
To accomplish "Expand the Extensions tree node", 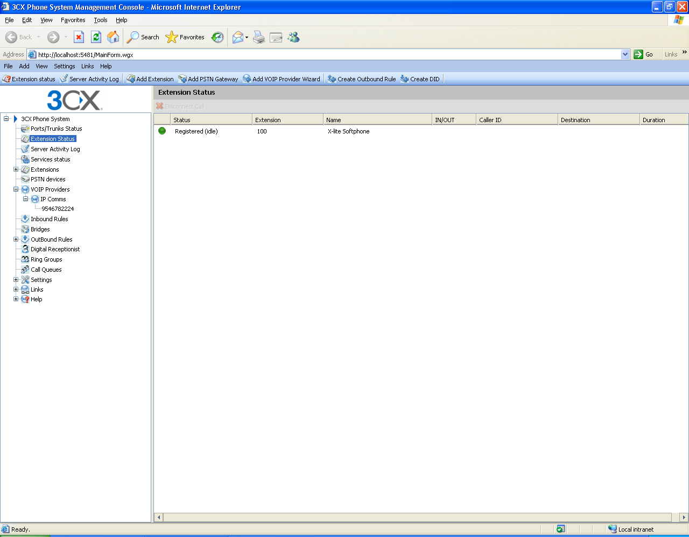I will click(x=16, y=169).
